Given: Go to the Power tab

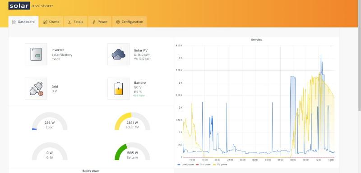Looking at the screenshot, I should pos(100,22).
